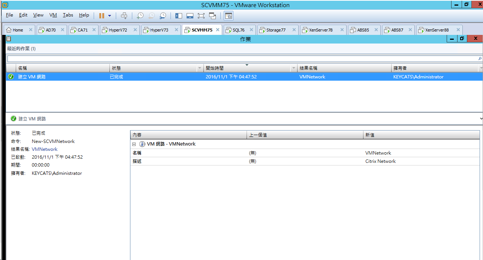This screenshot has width=483, height=260.
Task: Restore the inner 作業 window
Action: (462, 39)
